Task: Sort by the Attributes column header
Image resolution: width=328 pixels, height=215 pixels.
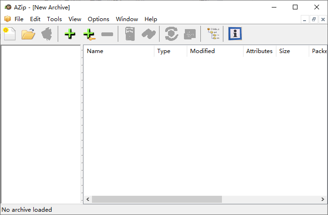Action: click(x=259, y=51)
